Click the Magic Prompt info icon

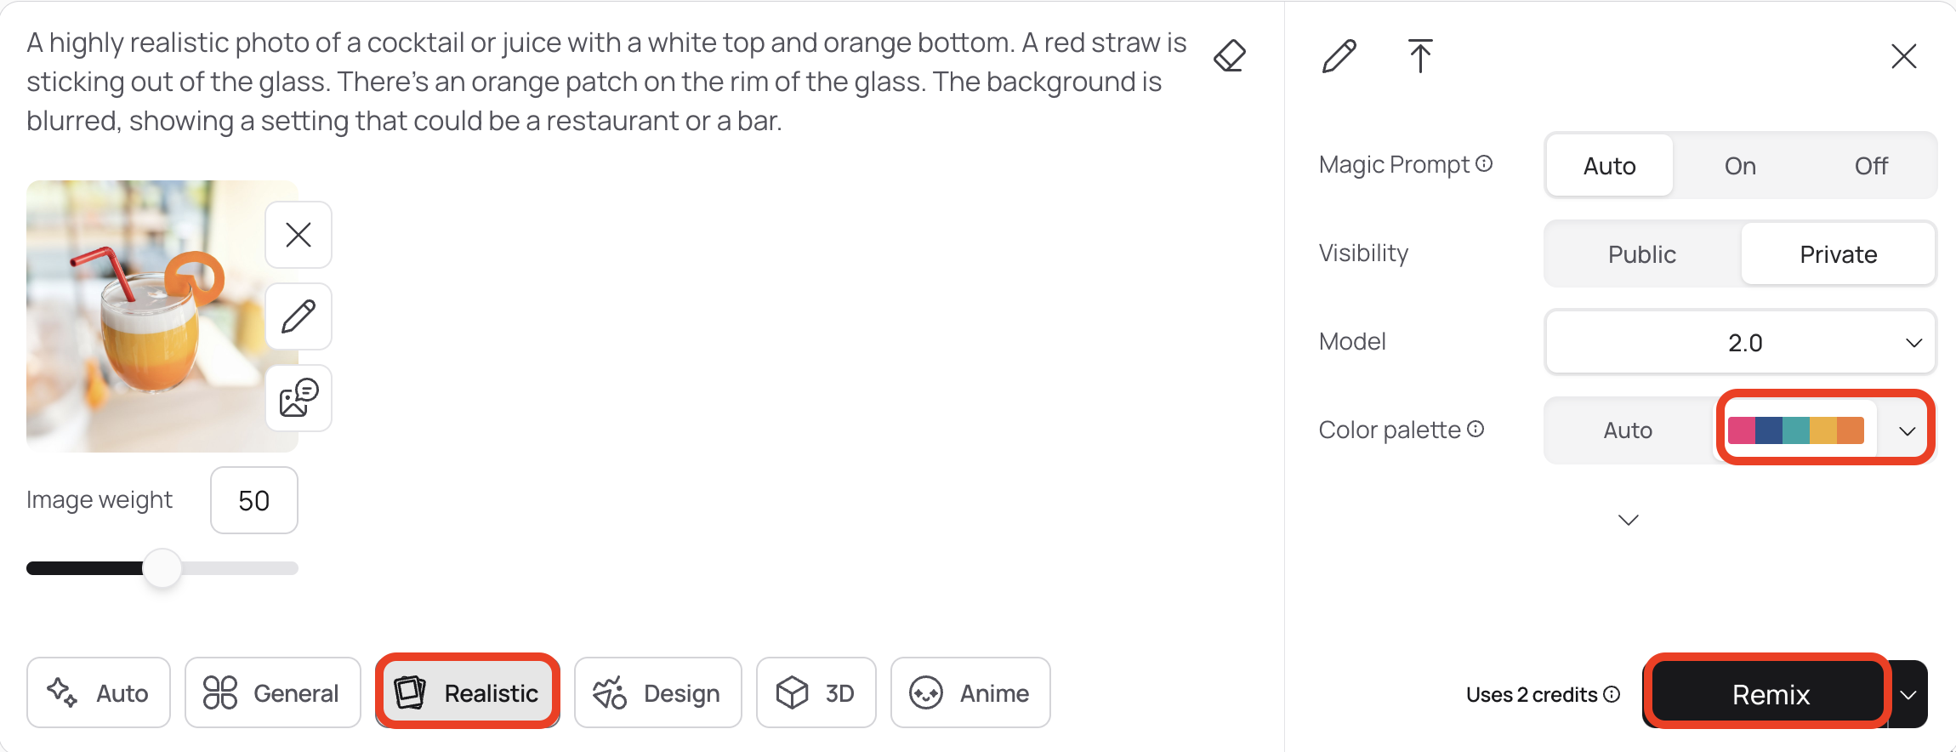pyautogui.click(x=1484, y=163)
